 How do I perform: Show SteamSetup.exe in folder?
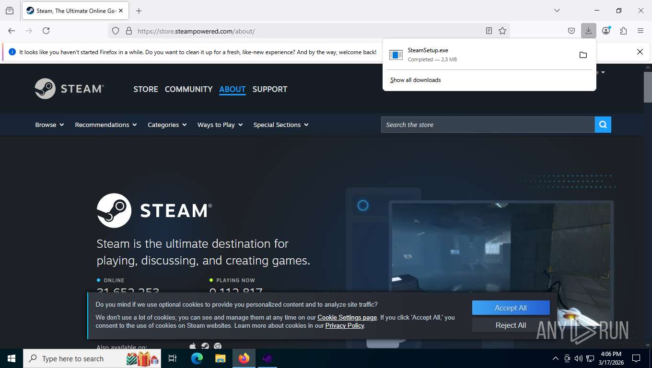(583, 55)
